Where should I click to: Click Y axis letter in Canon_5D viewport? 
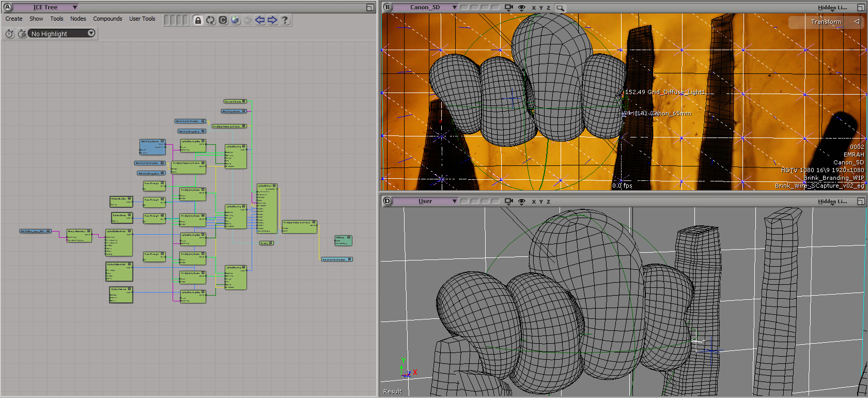(541, 8)
